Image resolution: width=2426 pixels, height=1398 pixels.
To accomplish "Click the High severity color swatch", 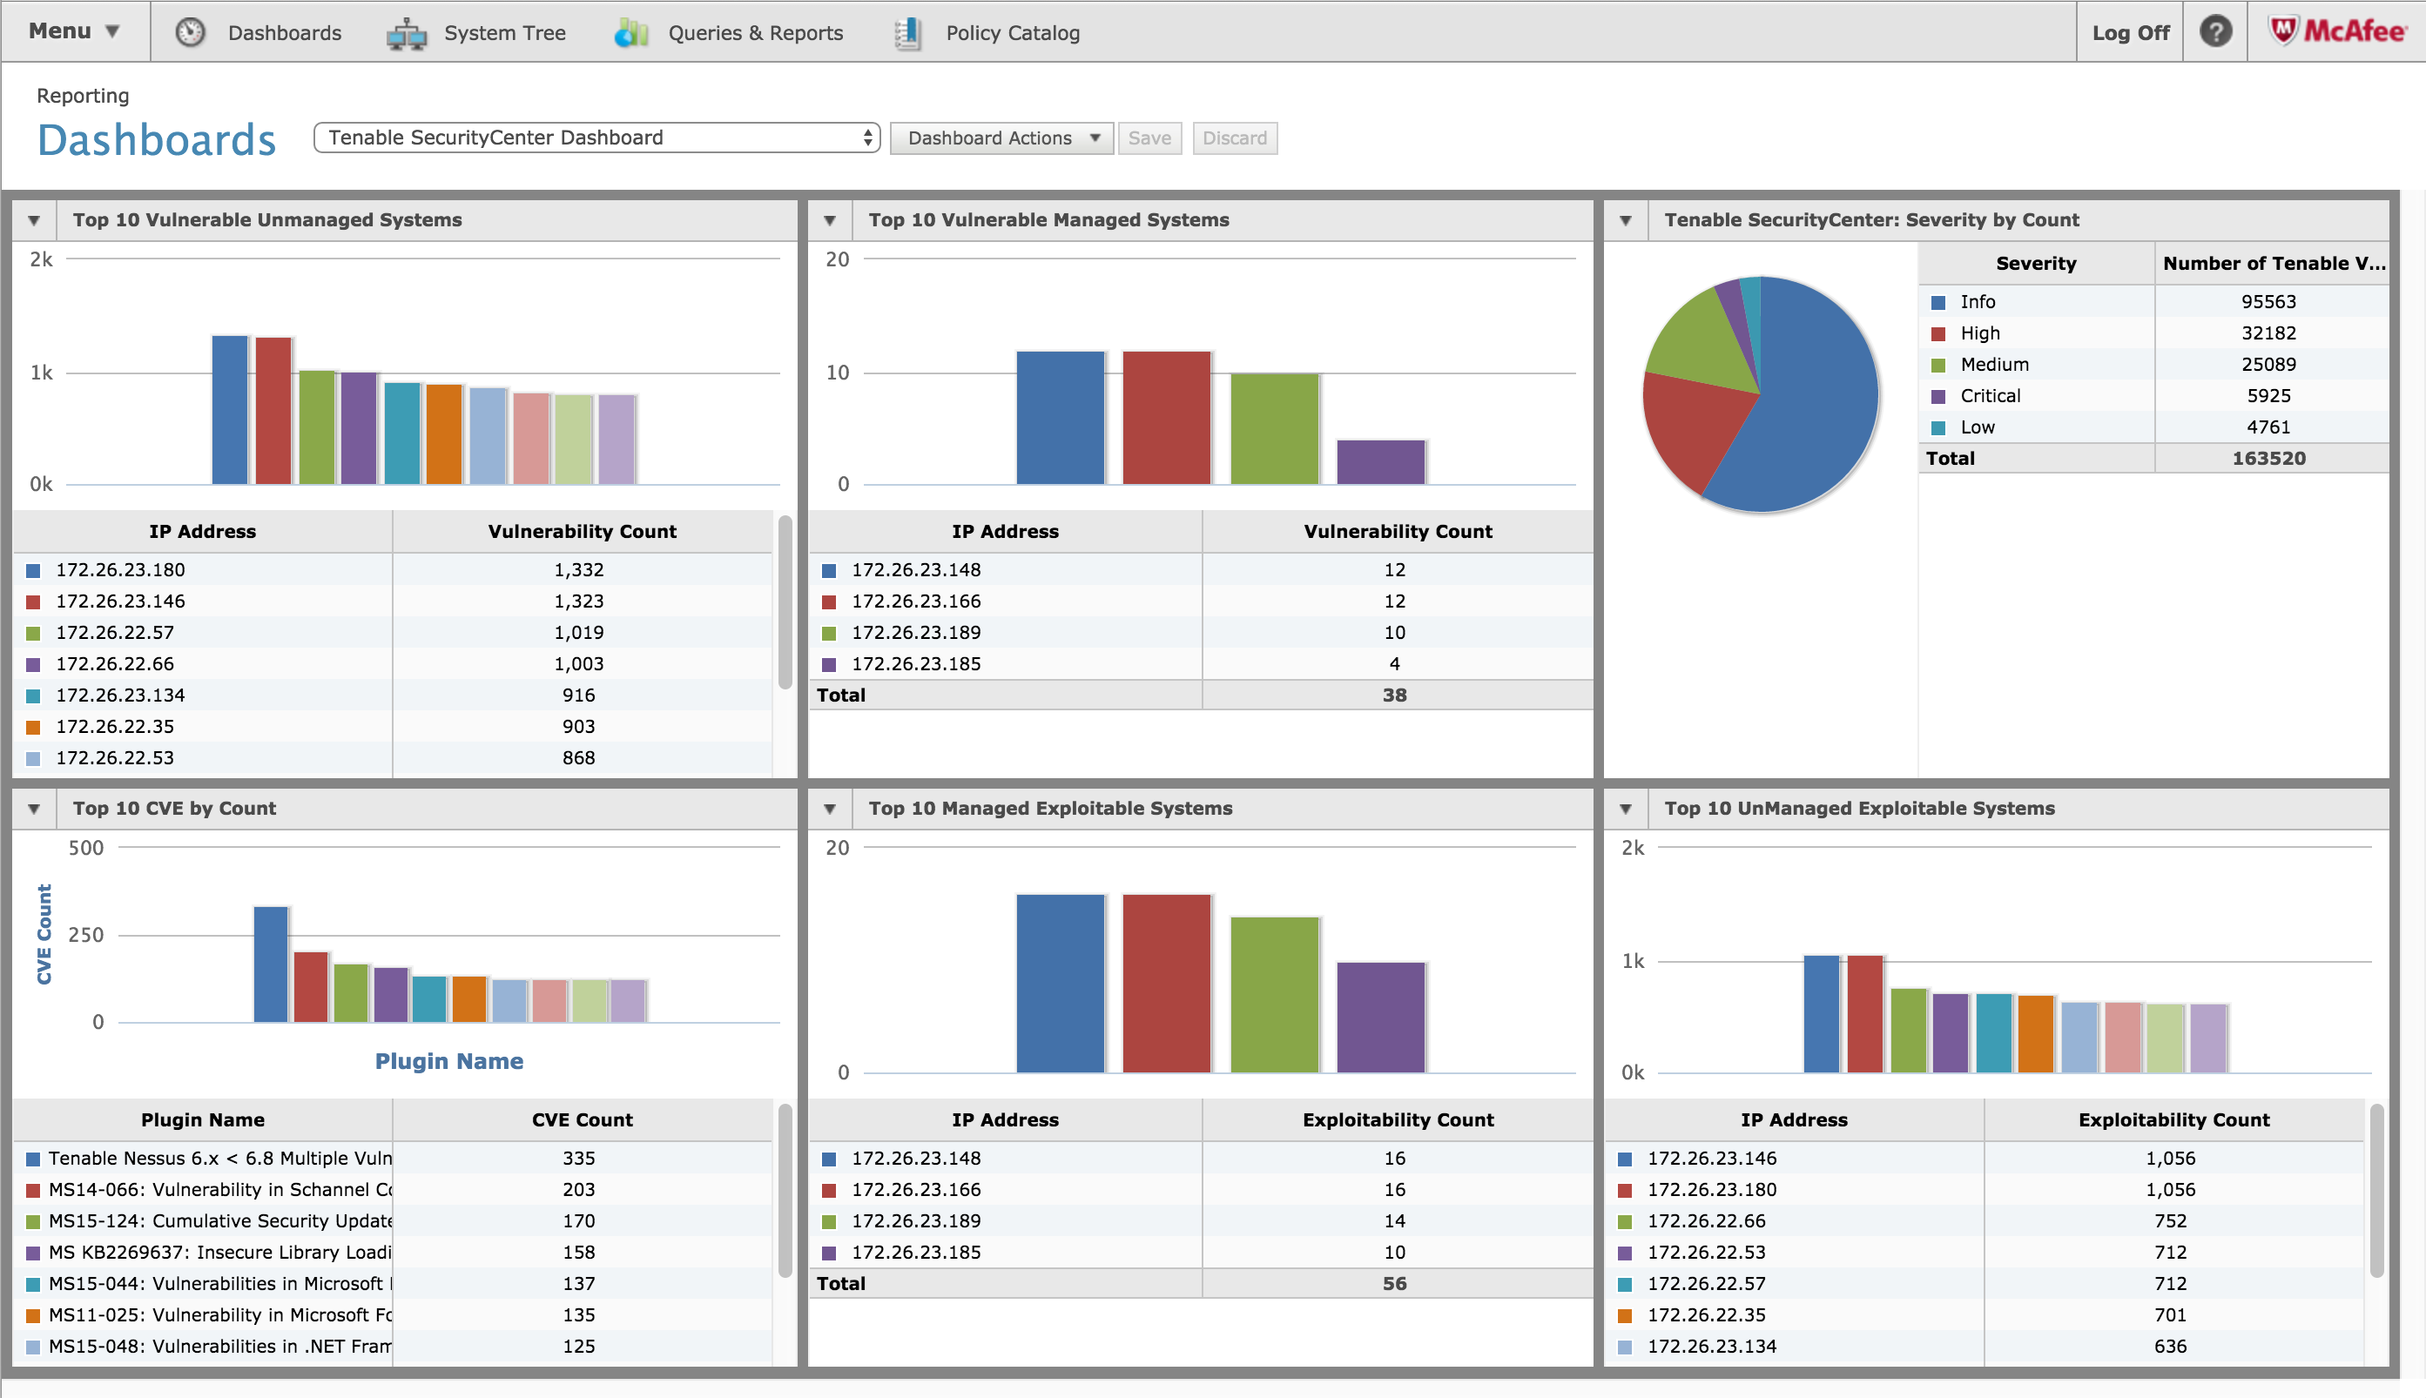I will [1938, 334].
